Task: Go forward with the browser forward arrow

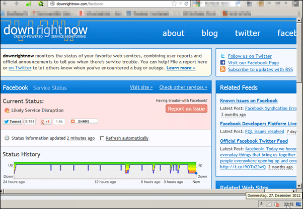Action: [17, 4]
